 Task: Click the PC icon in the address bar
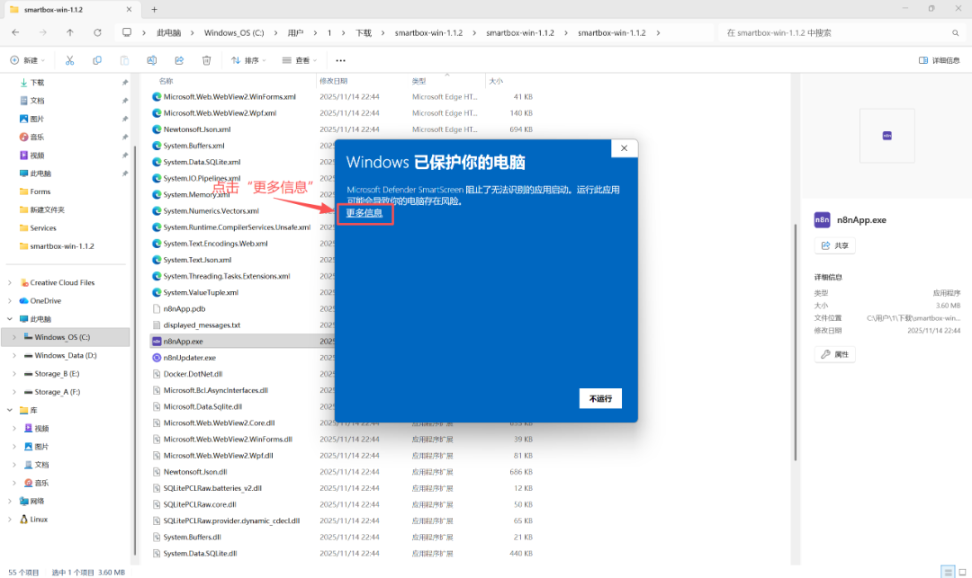[127, 32]
